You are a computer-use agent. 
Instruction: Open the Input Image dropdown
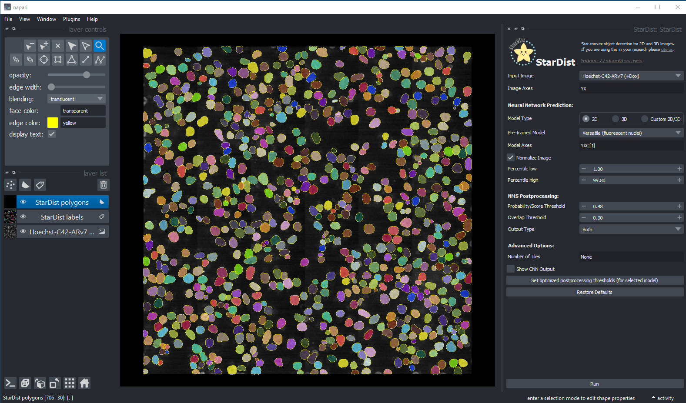pos(631,76)
